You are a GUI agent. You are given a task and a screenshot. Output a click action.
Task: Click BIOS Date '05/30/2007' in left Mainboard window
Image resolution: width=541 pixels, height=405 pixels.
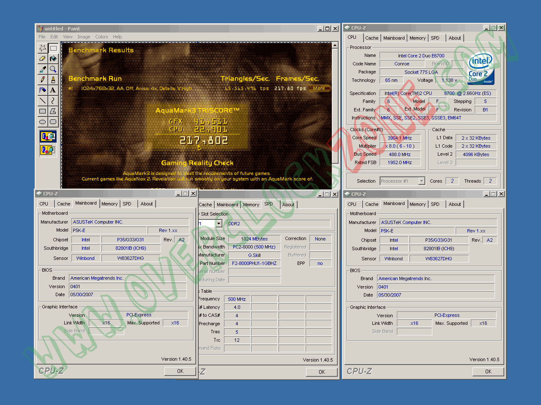click(128, 294)
